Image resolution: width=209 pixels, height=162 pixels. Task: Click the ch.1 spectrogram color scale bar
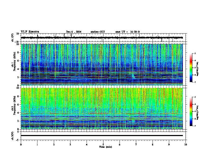191,68
